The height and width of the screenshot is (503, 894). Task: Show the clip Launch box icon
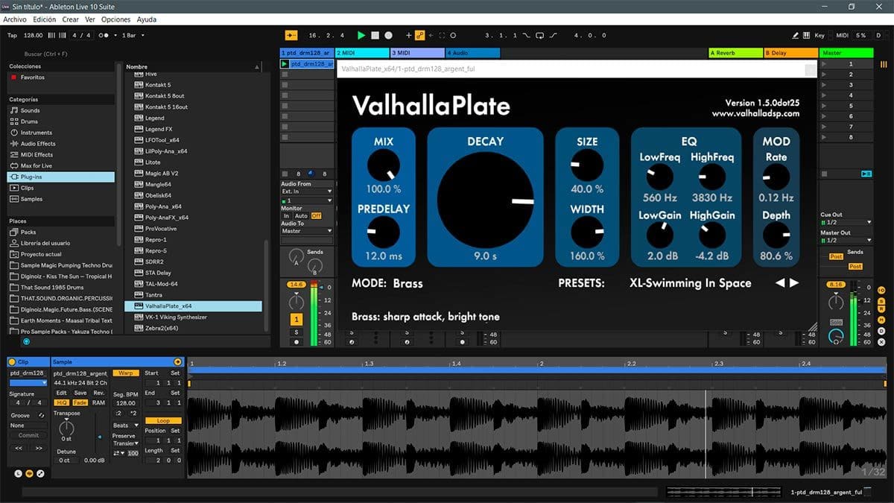pos(19,473)
